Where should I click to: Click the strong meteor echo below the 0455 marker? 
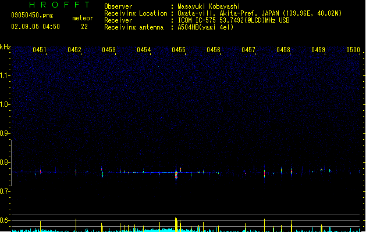(176, 175)
